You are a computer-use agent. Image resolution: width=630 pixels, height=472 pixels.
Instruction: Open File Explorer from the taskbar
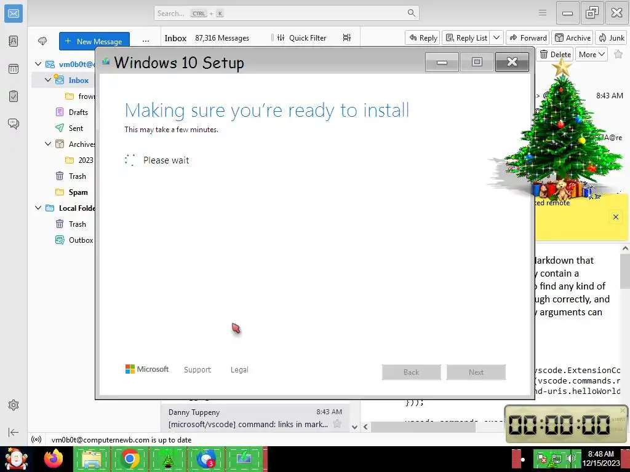(92, 458)
